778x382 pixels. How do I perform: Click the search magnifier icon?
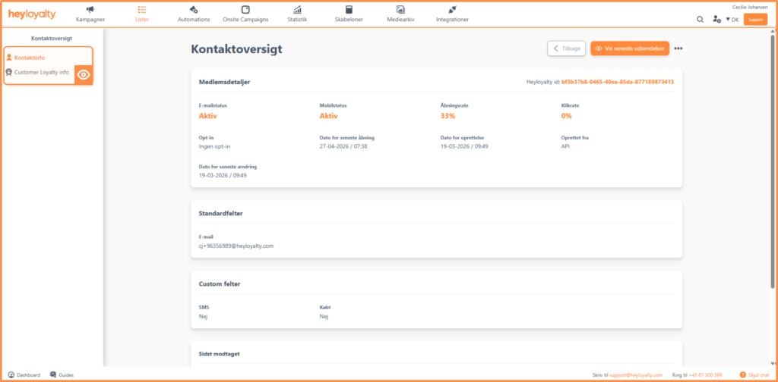tap(700, 20)
